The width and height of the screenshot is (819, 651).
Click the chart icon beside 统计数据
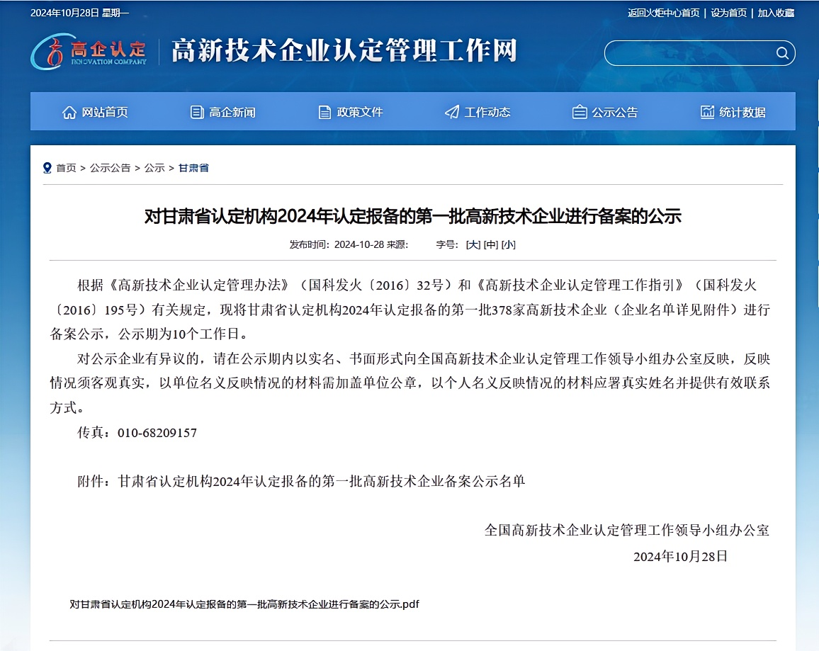pos(707,112)
